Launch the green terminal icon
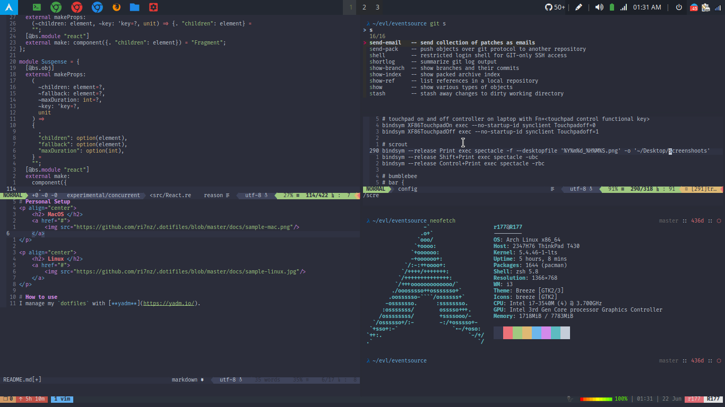The width and height of the screenshot is (725, 407). click(x=37, y=7)
